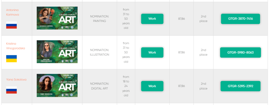Open Yana Sokolova's participant name link

pyautogui.click(x=16, y=79)
